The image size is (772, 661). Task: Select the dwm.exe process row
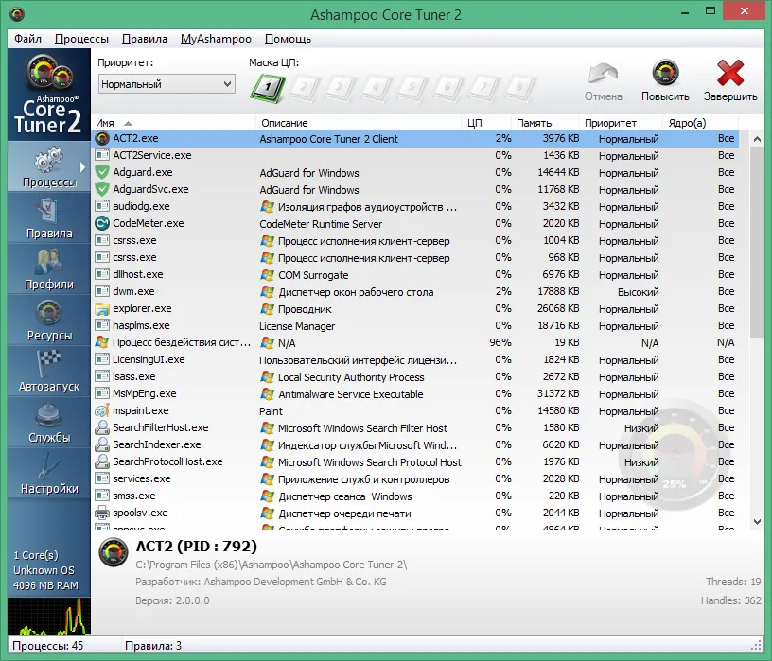[x=415, y=292]
